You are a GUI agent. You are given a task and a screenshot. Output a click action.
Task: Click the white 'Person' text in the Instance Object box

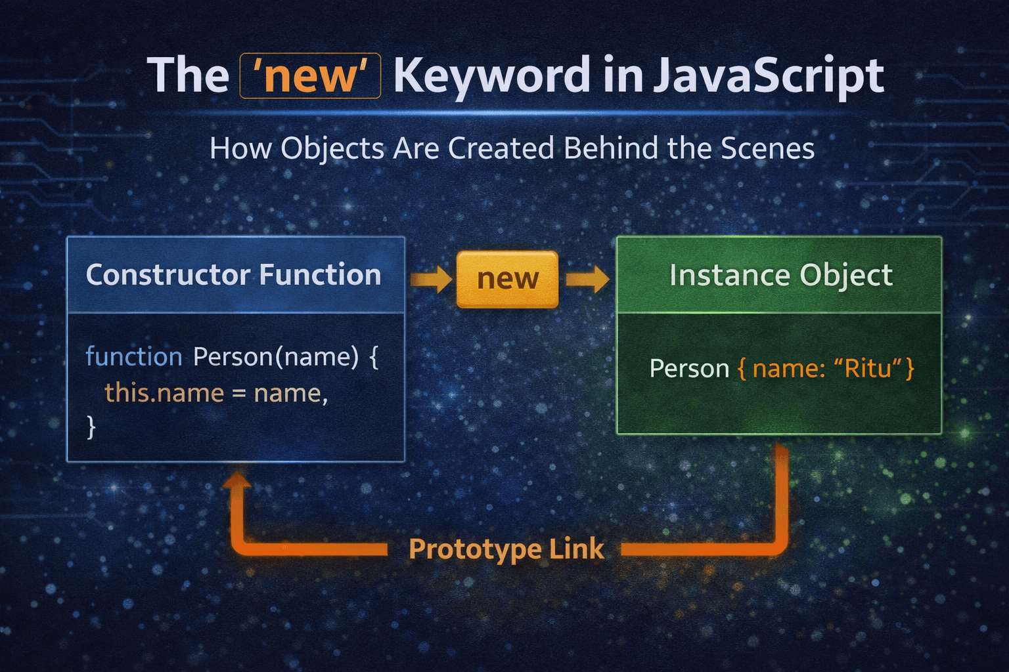pos(689,369)
